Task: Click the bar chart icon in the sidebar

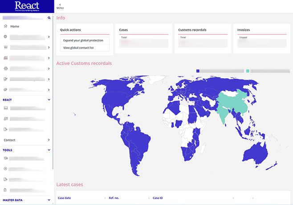Action: coord(6,58)
